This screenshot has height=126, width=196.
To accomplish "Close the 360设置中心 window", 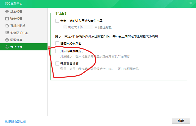I will point(190,3).
